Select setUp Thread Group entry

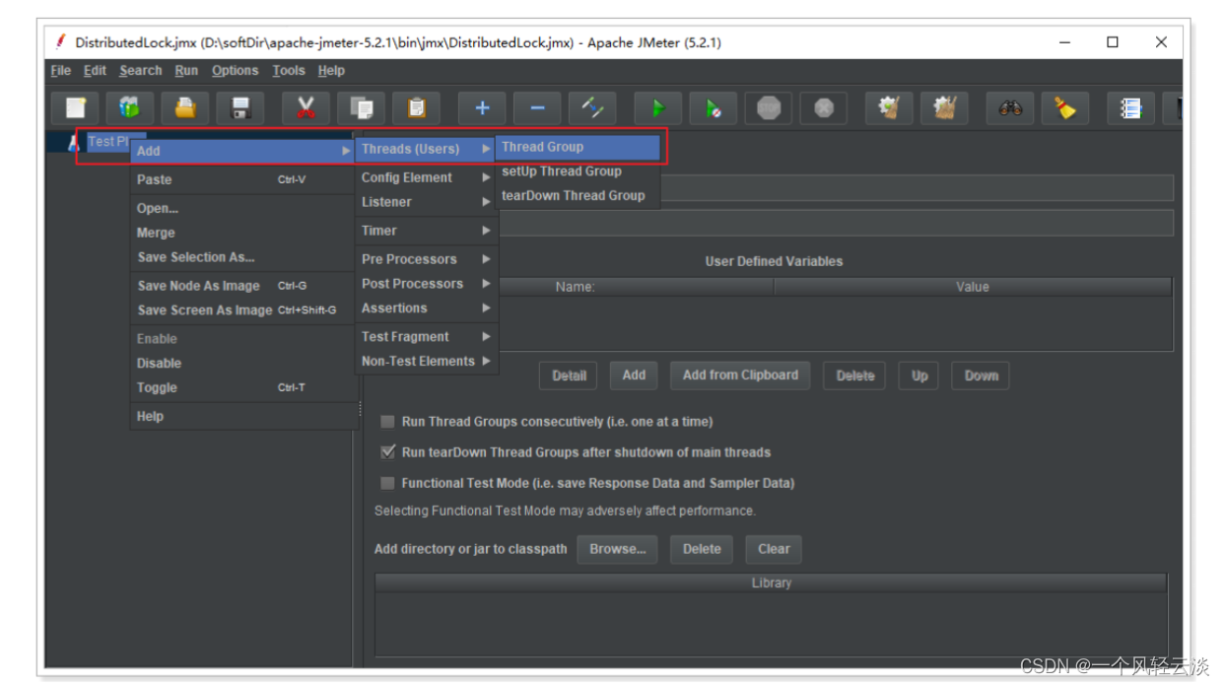click(578, 171)
